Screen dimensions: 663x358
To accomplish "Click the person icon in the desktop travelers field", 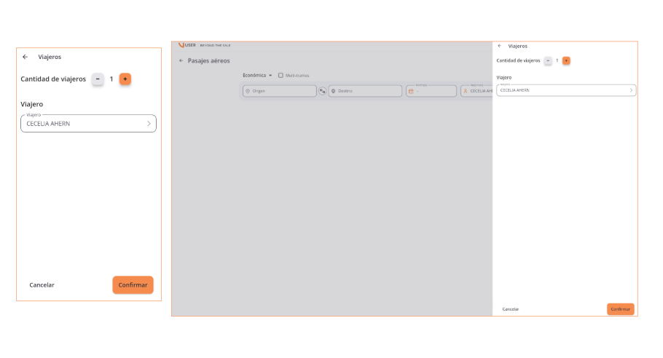I will pyautogui.click(x=466, y=92).
